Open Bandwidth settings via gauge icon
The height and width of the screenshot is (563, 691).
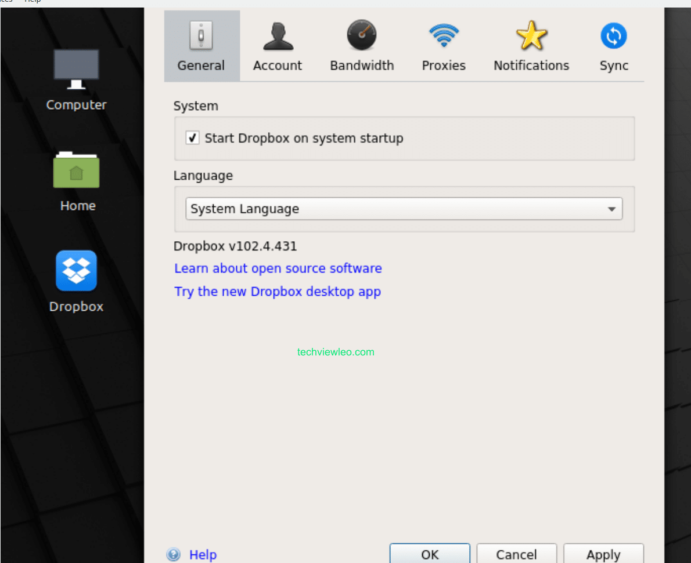361,35
